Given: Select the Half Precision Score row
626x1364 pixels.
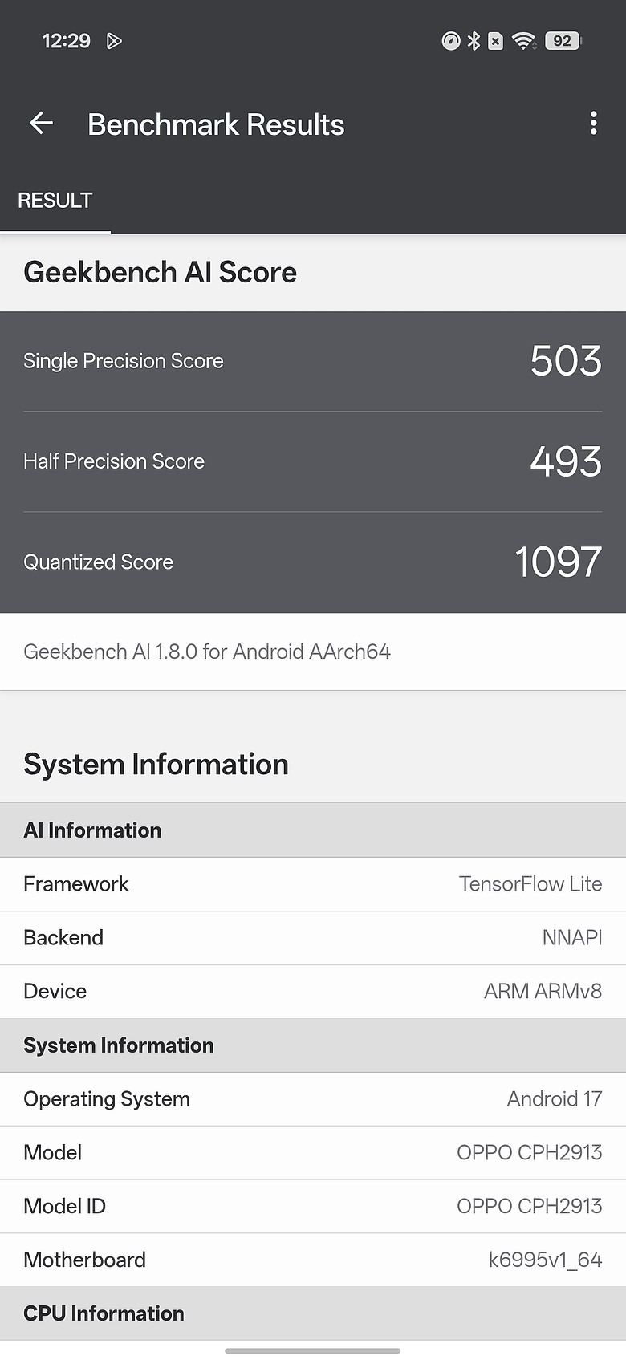Looking at the screenshot, I should pyautogui.click(x=313, y=461).
